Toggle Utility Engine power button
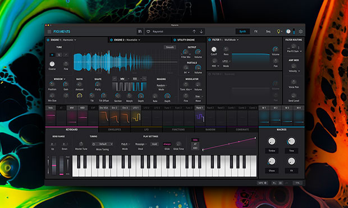Viewport: 348px width, 208px height. (175, 40)
